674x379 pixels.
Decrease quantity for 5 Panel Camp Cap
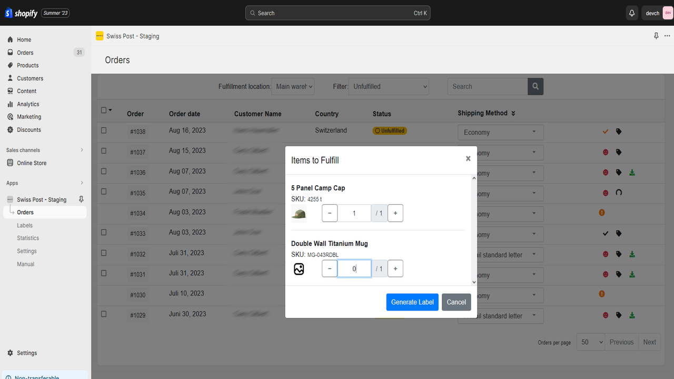point(330,213)
